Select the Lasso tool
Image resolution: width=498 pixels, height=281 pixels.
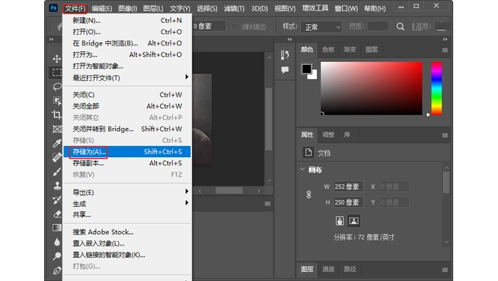pyautogui.click(x=57, y=87)
